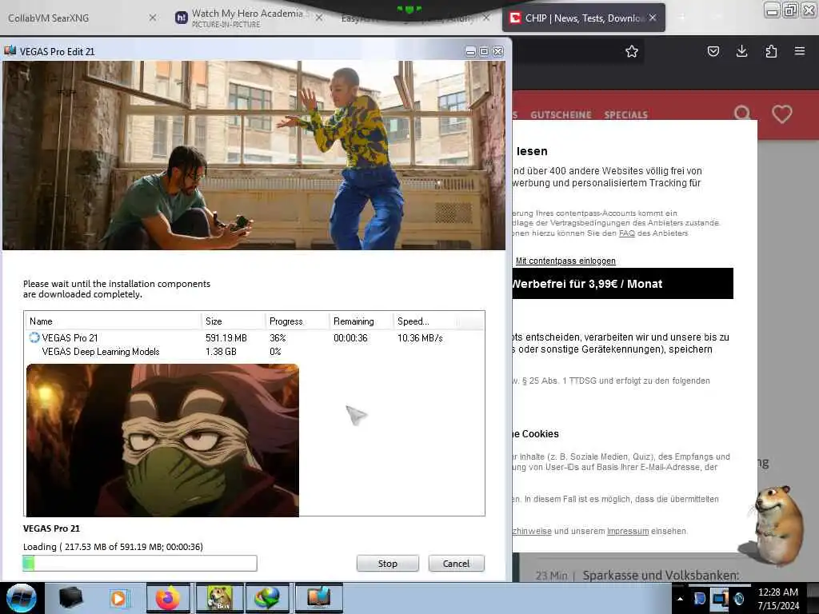Open the Impressum link
Viewport: 819px width, 614px height.
click(628, 531)
